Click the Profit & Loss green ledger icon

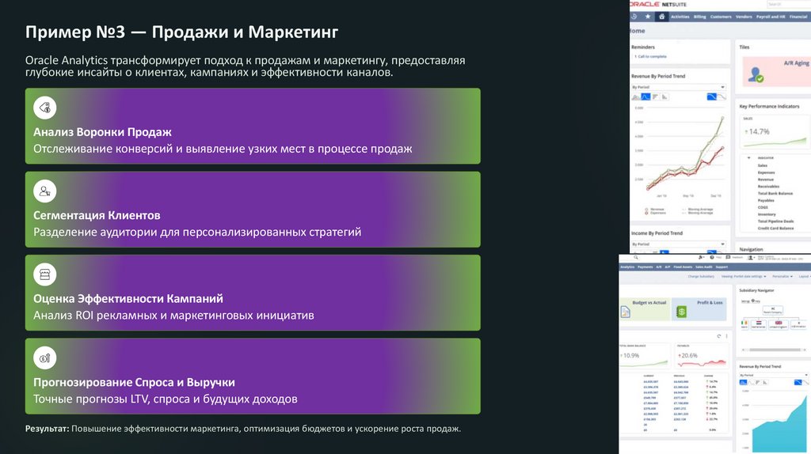682,312
